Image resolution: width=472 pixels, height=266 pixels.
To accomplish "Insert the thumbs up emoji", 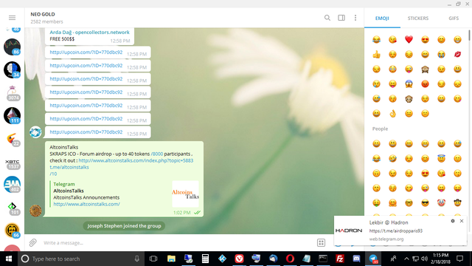I will [376, 54].
